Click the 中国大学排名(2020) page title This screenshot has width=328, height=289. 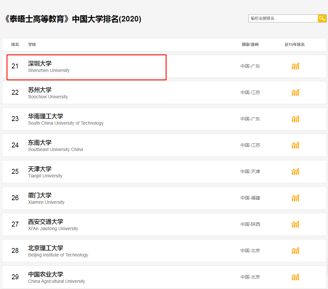(x=107, y=19)
